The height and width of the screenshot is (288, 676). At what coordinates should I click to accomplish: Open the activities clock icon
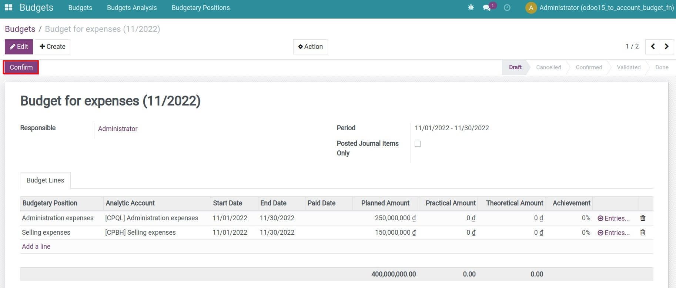point(507,7)
